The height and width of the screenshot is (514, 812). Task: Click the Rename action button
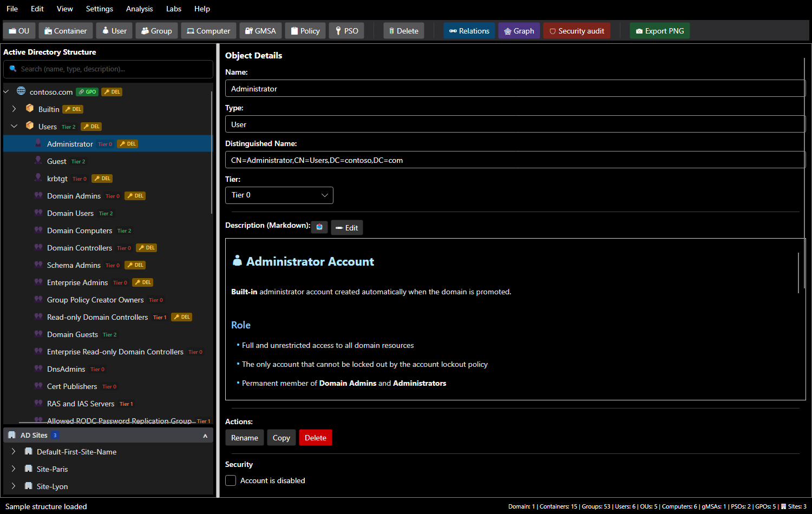click(x=245, y=438)
